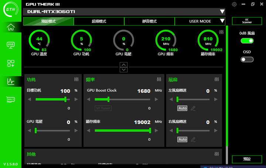This screenshot has height=168, width=266.
Task: Adjust the 左風扇轉速 slider handle
Action: [177, 99]
